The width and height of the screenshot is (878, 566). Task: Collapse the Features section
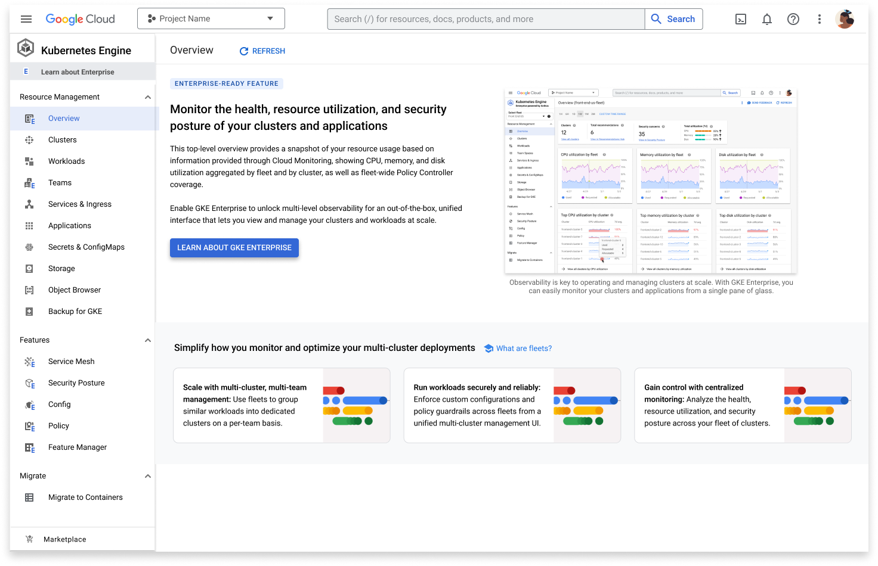148,340
